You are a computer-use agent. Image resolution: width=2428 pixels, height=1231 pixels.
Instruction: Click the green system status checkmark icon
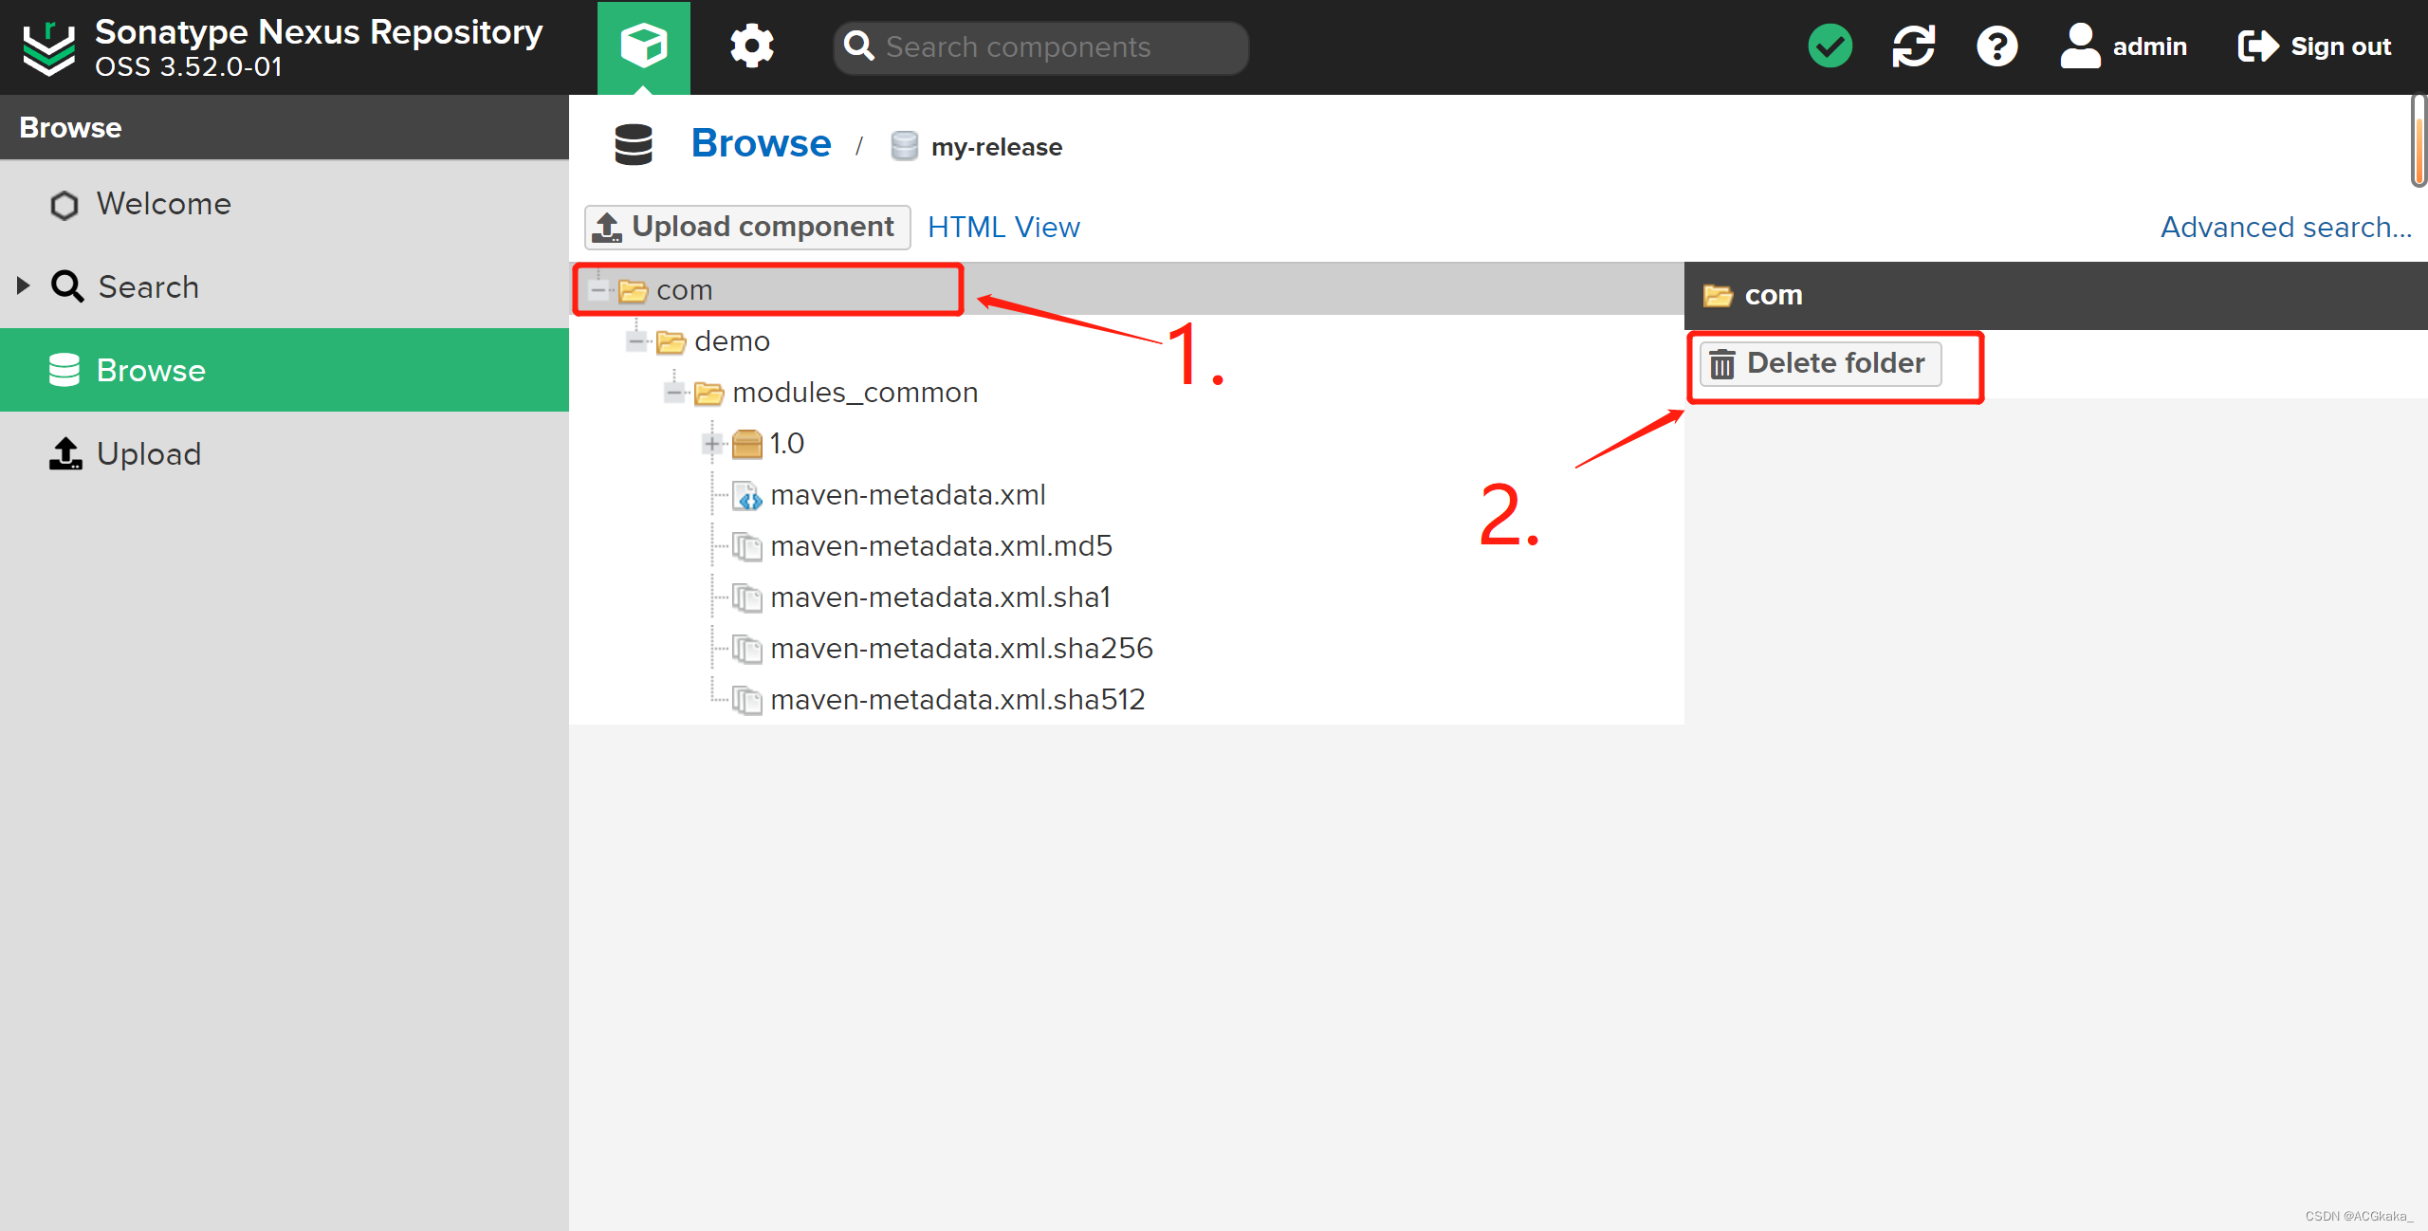tap(1830, 46)
